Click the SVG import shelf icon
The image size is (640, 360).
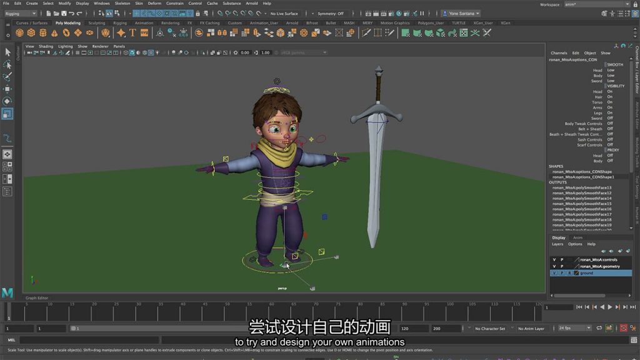pos(144,33)
